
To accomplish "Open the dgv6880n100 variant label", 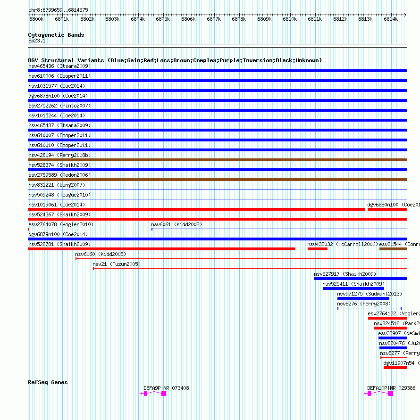I will click(x=394, y=205).
